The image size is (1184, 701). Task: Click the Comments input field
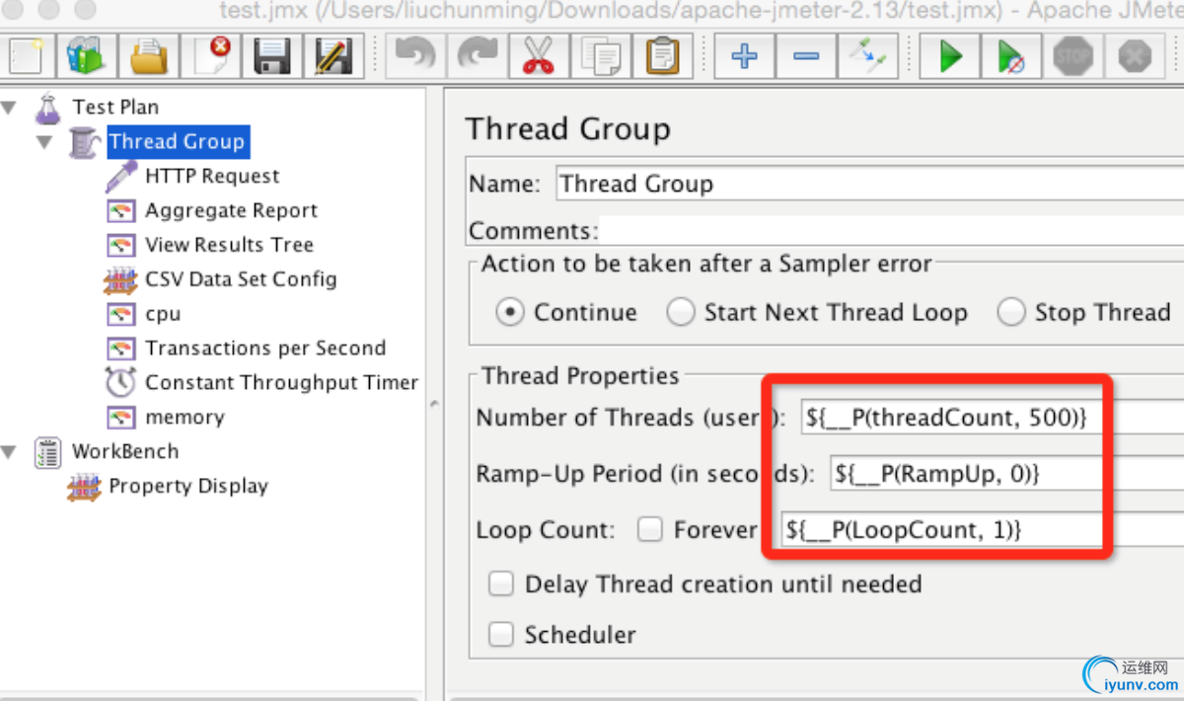pos(891,230)
